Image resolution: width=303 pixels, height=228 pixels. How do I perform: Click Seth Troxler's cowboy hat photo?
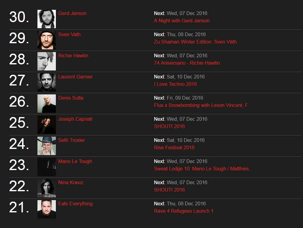click(47, 146)
